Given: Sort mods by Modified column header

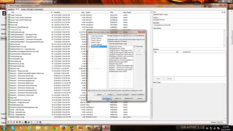Looking at the screenshot, I should click(57, 12).
